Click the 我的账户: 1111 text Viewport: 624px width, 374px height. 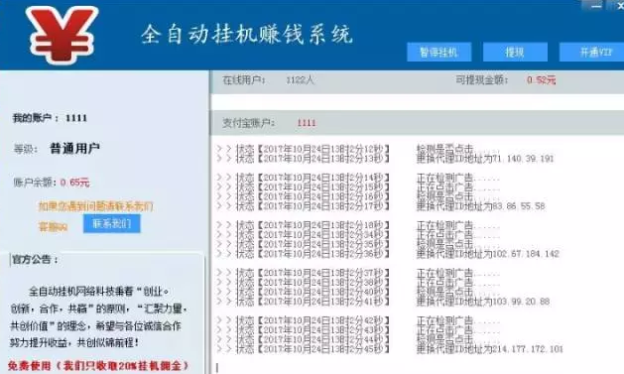pyautogui.click(x=50, y=118)
